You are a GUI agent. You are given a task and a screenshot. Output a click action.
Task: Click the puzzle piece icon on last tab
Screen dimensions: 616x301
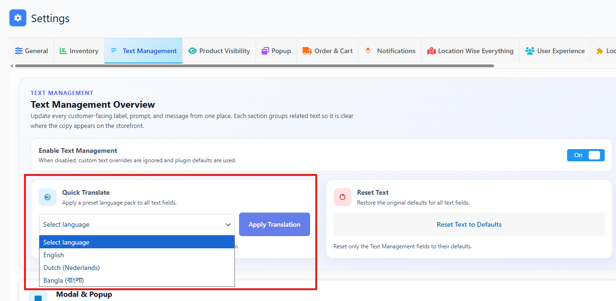(600, 51)
